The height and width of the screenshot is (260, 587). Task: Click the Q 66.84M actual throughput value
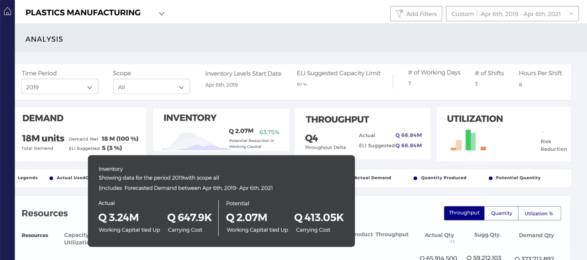[409, 135]
